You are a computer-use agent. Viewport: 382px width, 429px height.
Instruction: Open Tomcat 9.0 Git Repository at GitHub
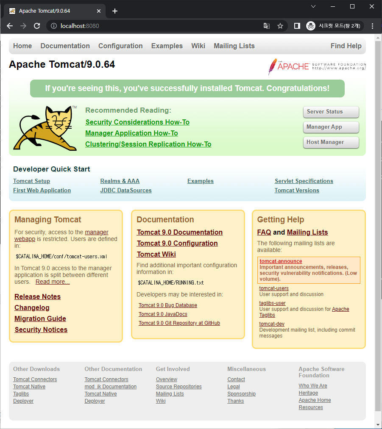pyautogui.click(x=179, y=323)
